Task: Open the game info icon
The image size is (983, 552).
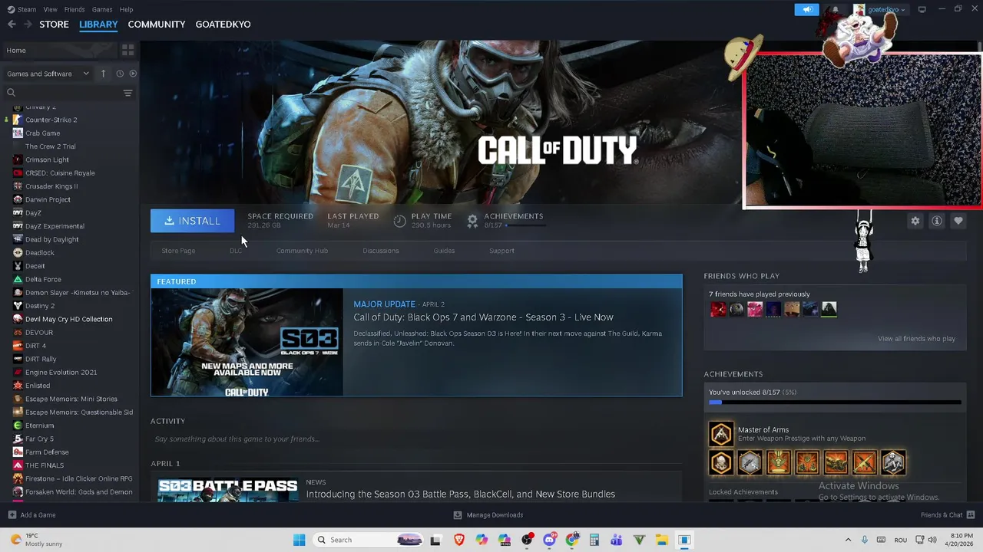Action: (x=936, y=221)
